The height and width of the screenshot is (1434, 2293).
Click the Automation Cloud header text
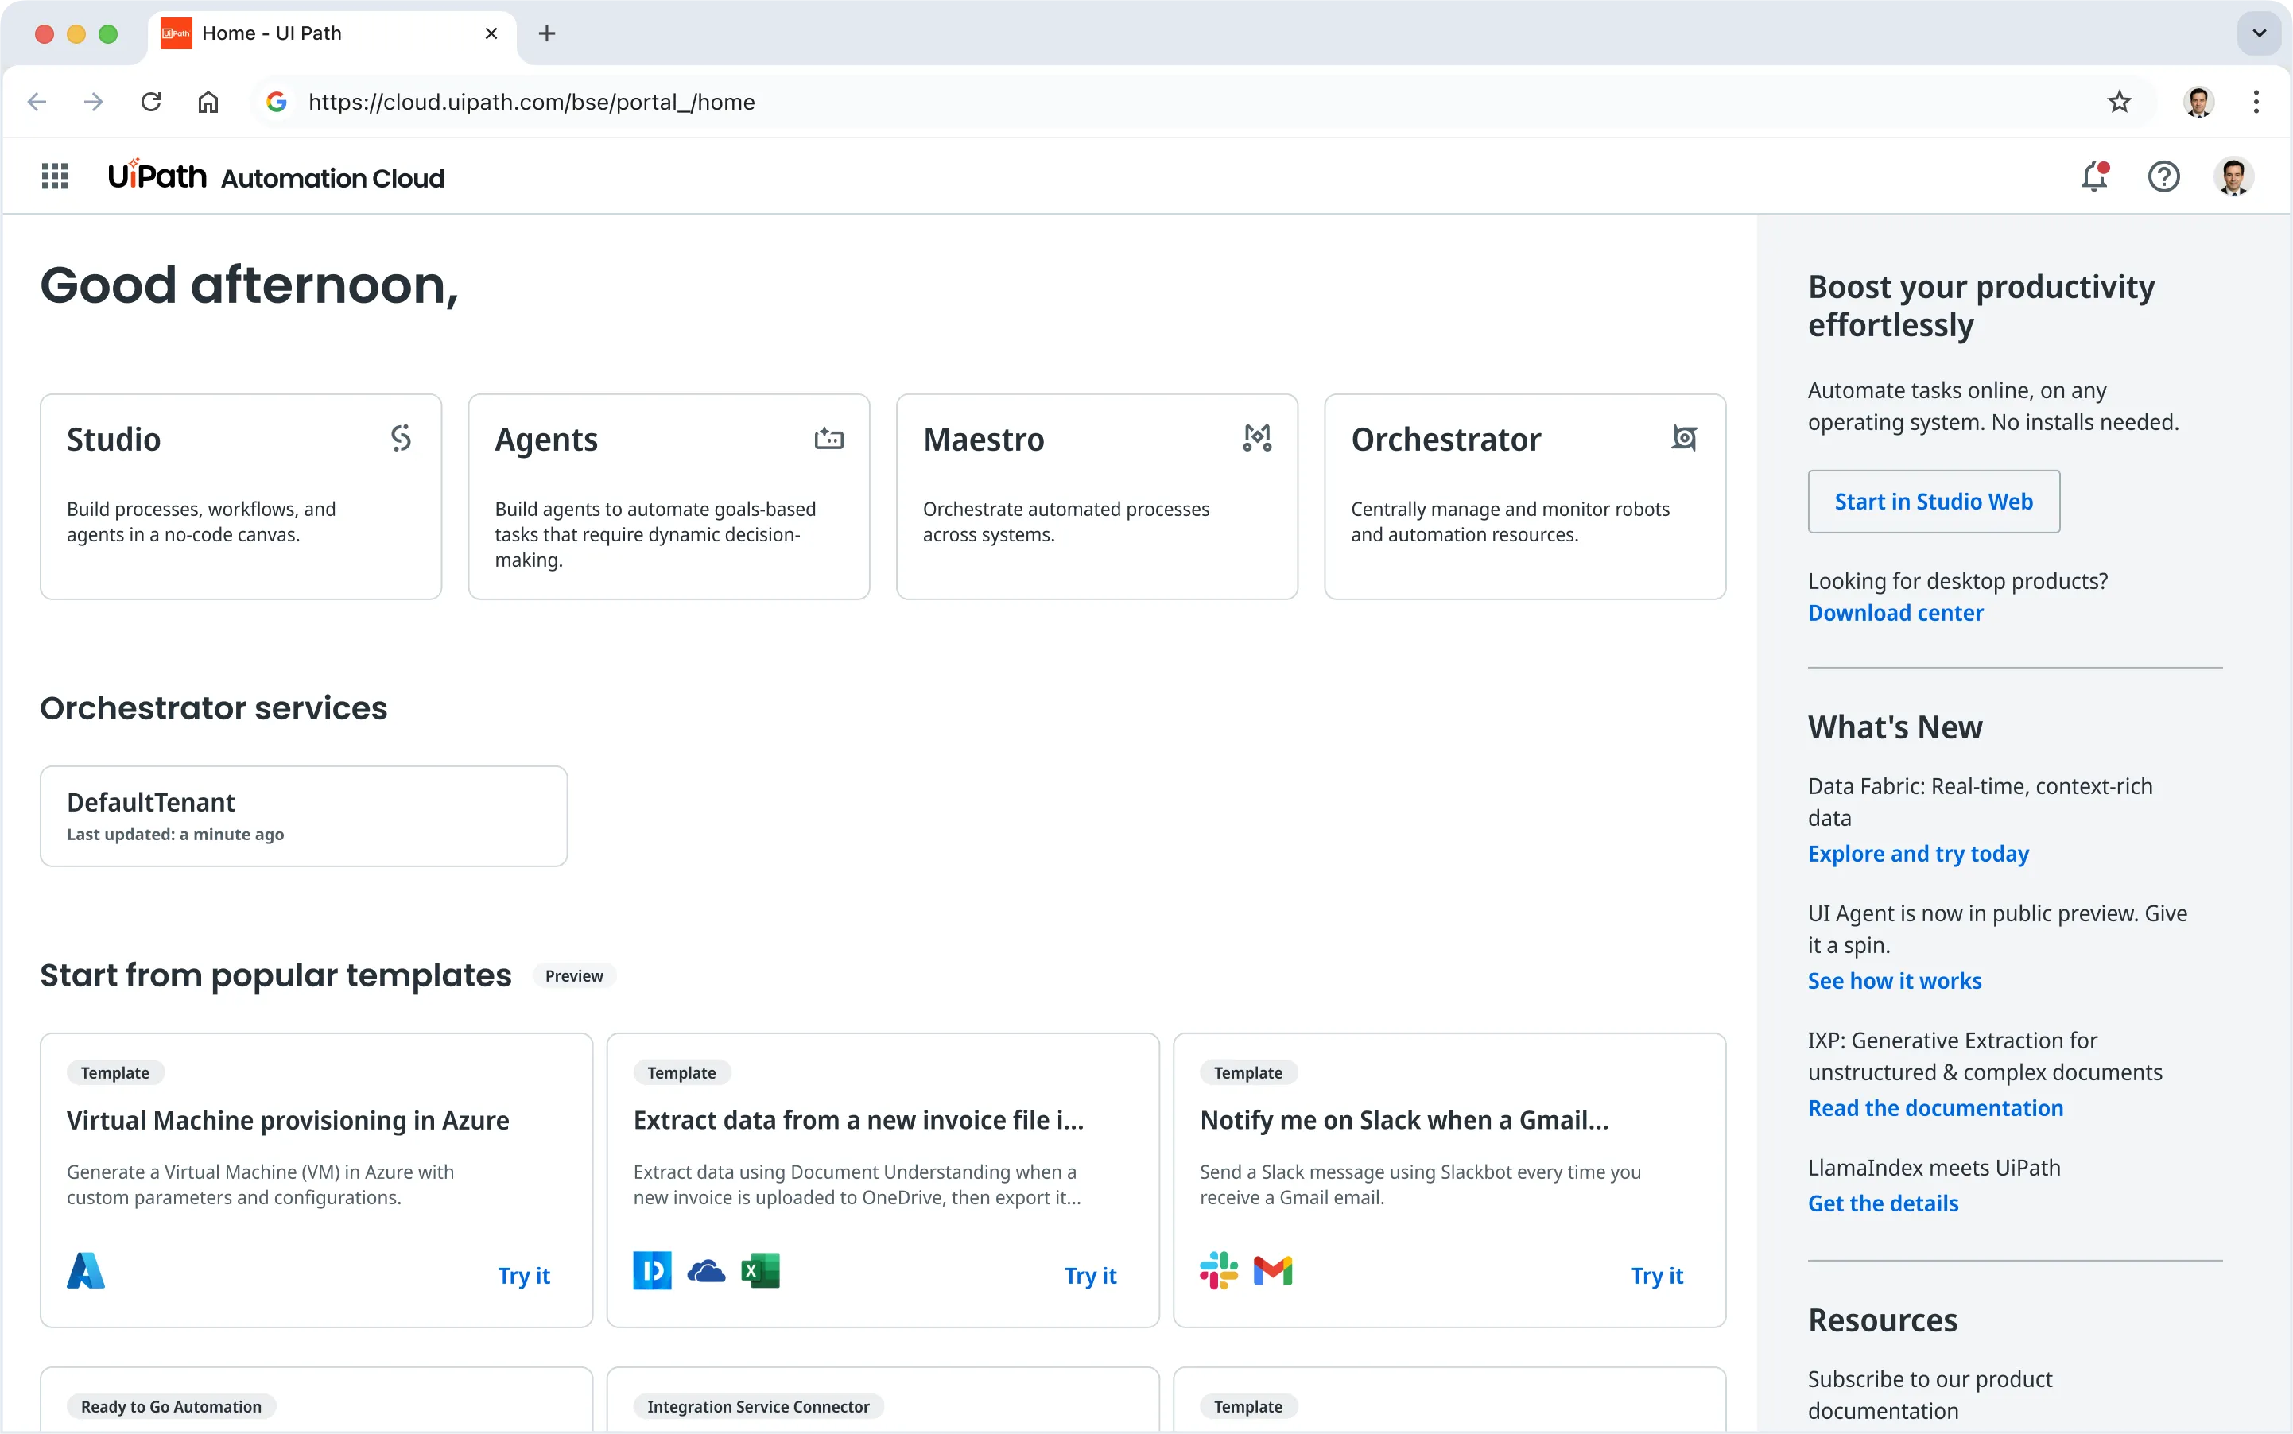pos(333,177)
